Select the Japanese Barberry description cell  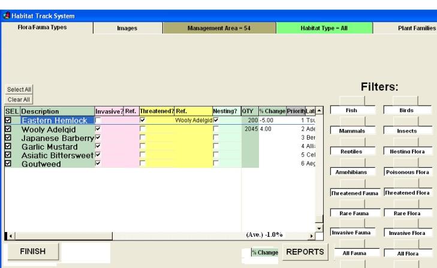click(55, 137)
